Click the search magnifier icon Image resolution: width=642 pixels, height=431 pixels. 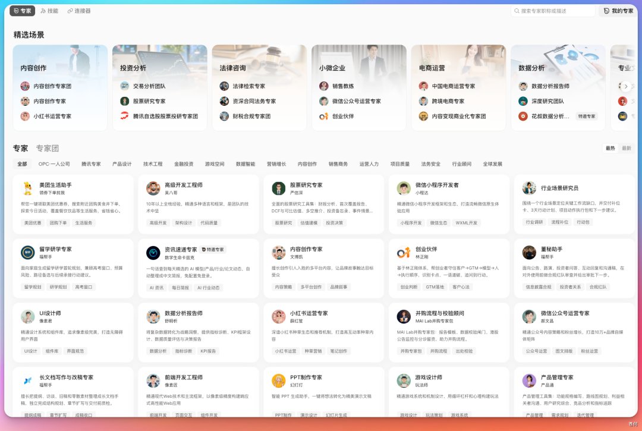coord(517,11)
